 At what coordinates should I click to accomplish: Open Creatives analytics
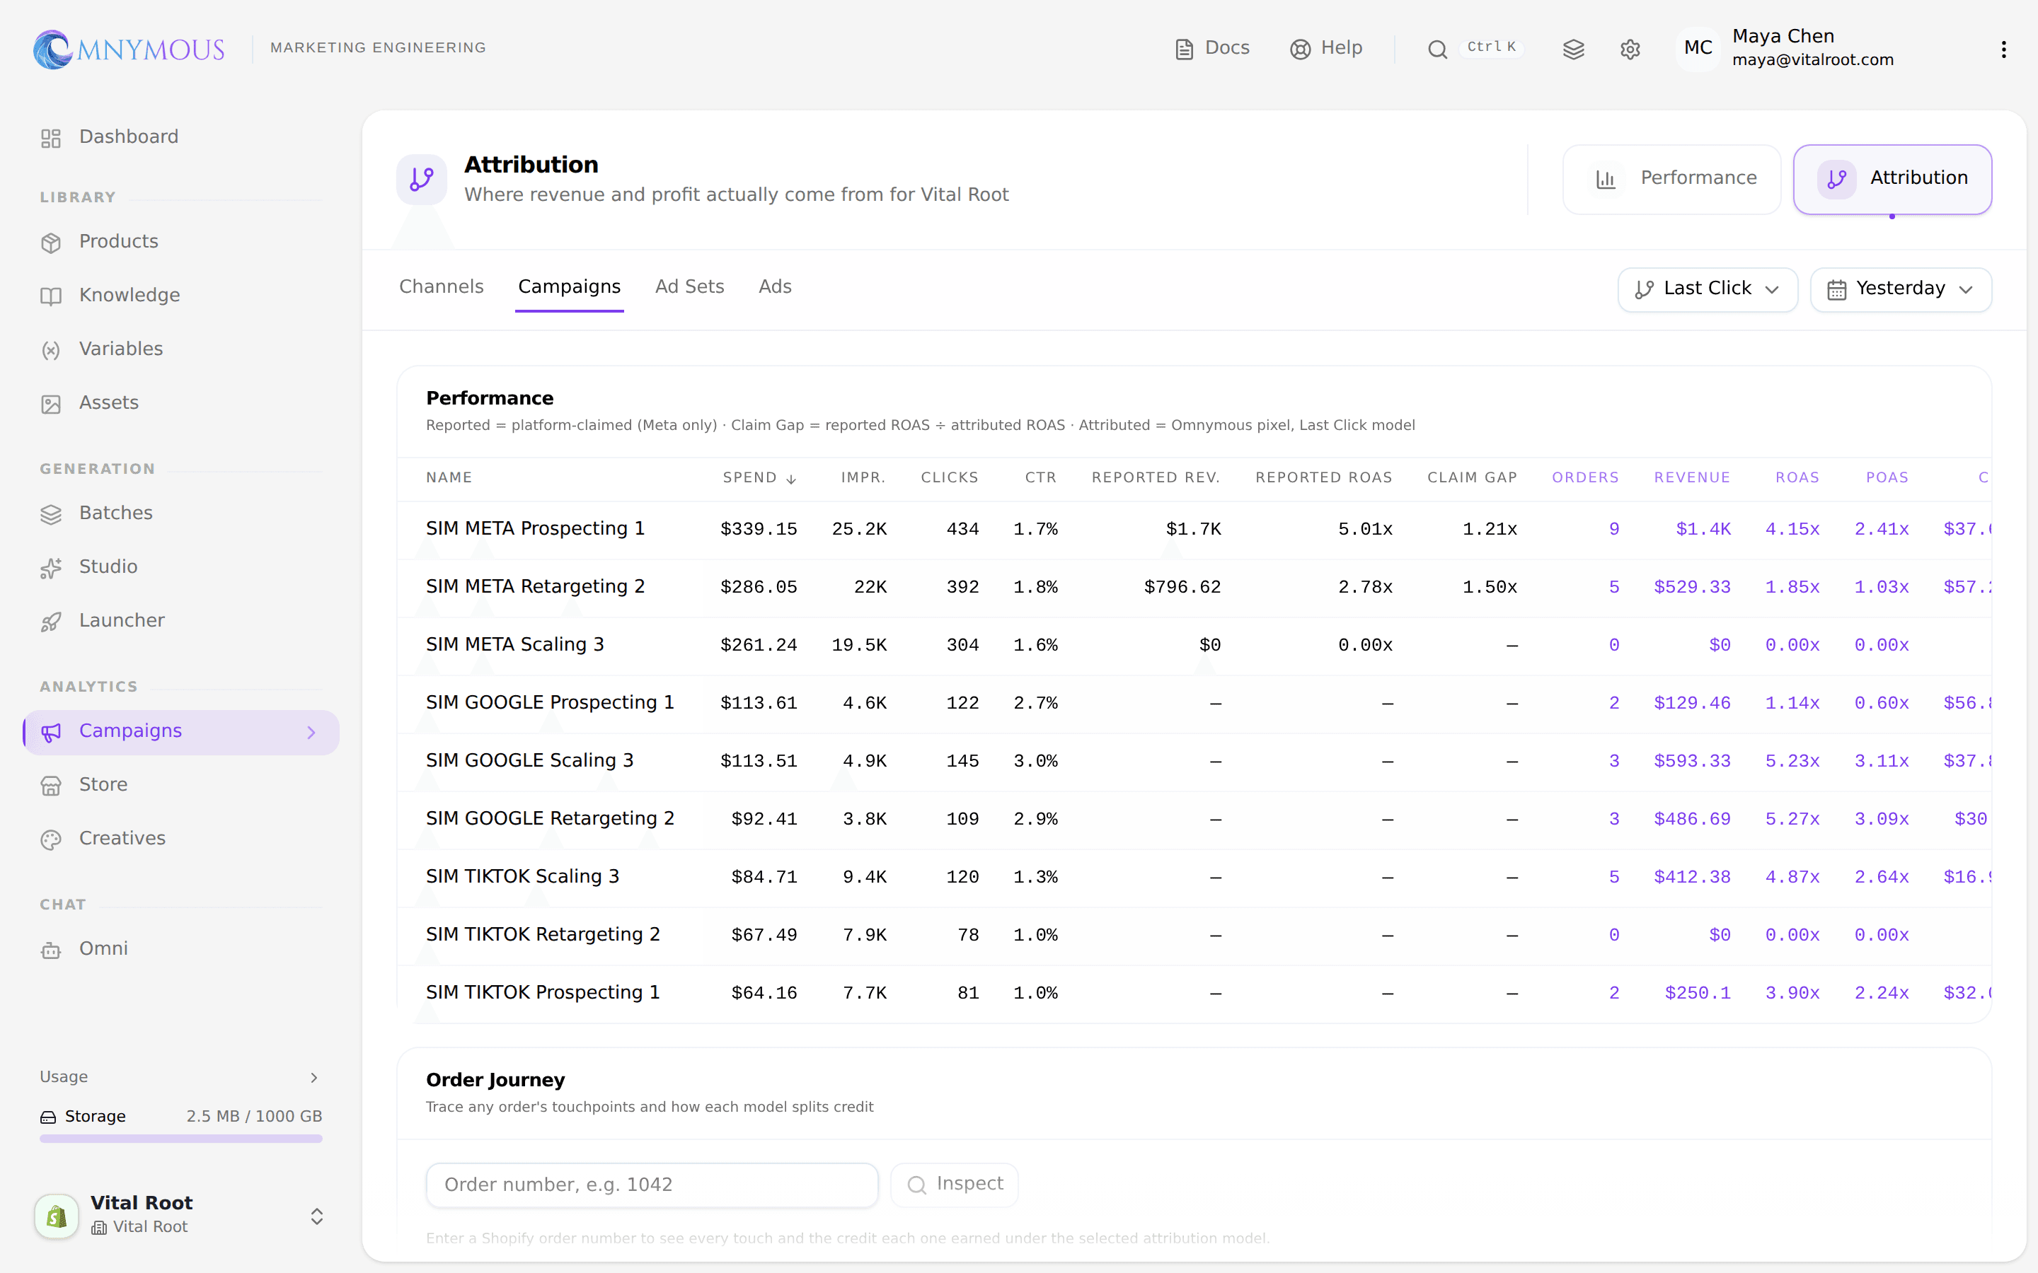[180, 839]
